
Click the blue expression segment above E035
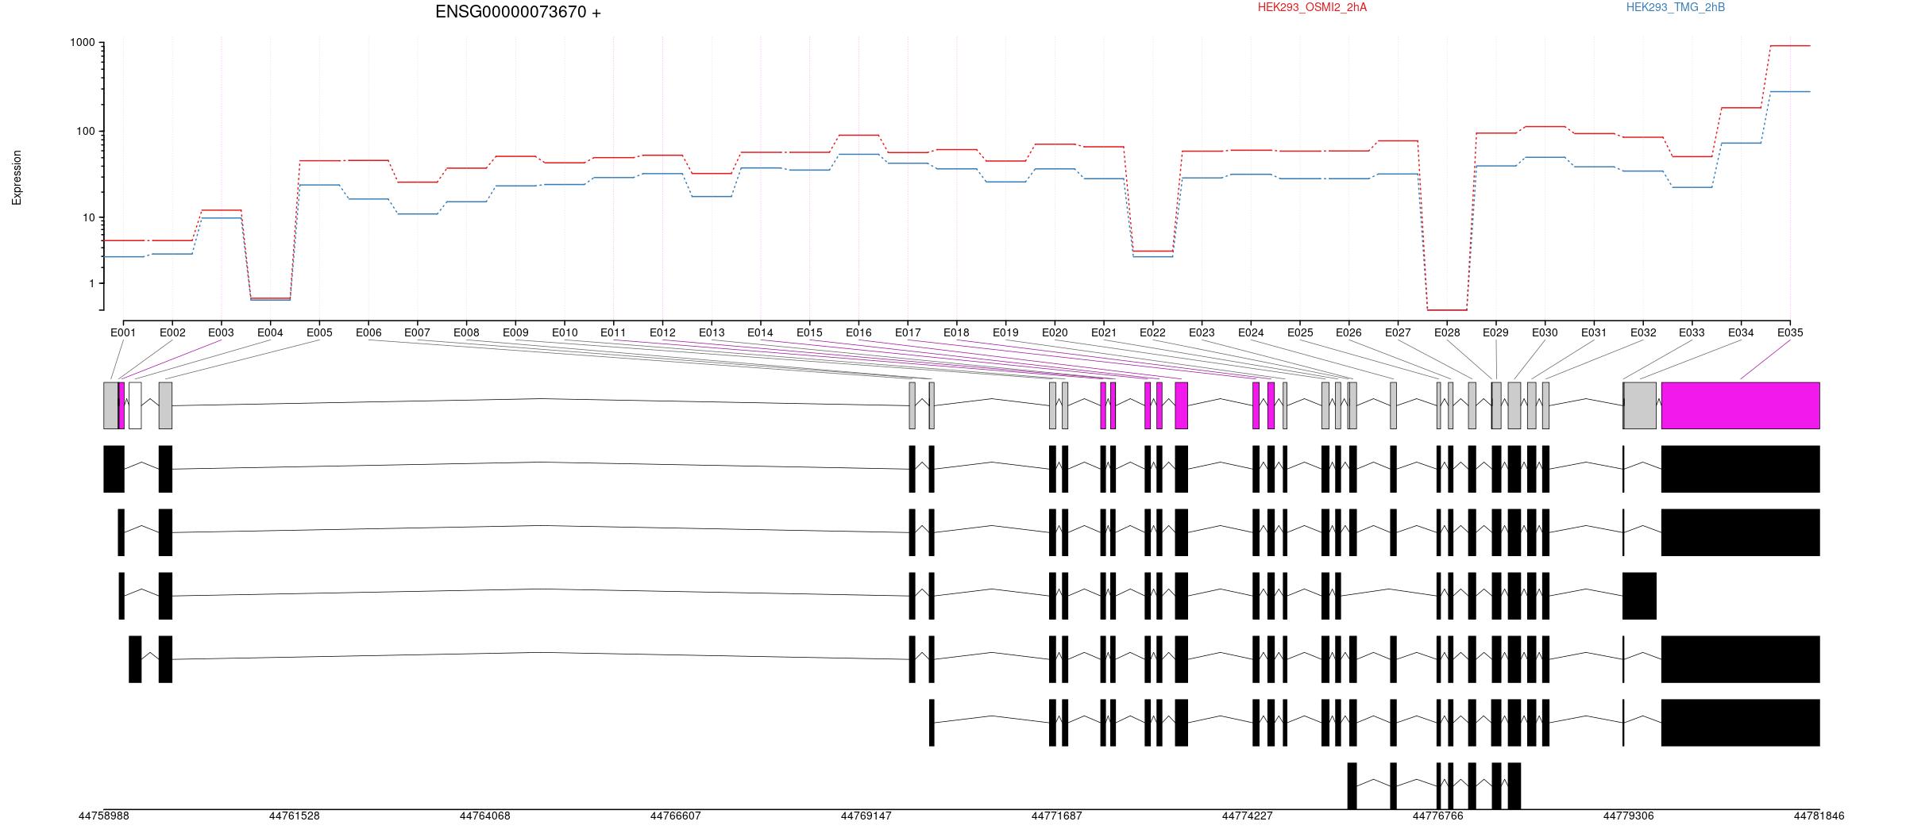tap(1790, 92)
